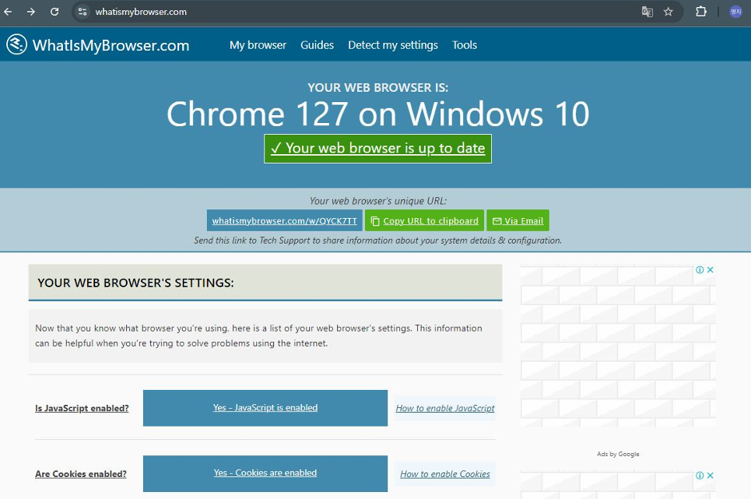This screenshot has height=499, width=751.
Task: Open site information icon in address bar
Action: click(82, 12)
